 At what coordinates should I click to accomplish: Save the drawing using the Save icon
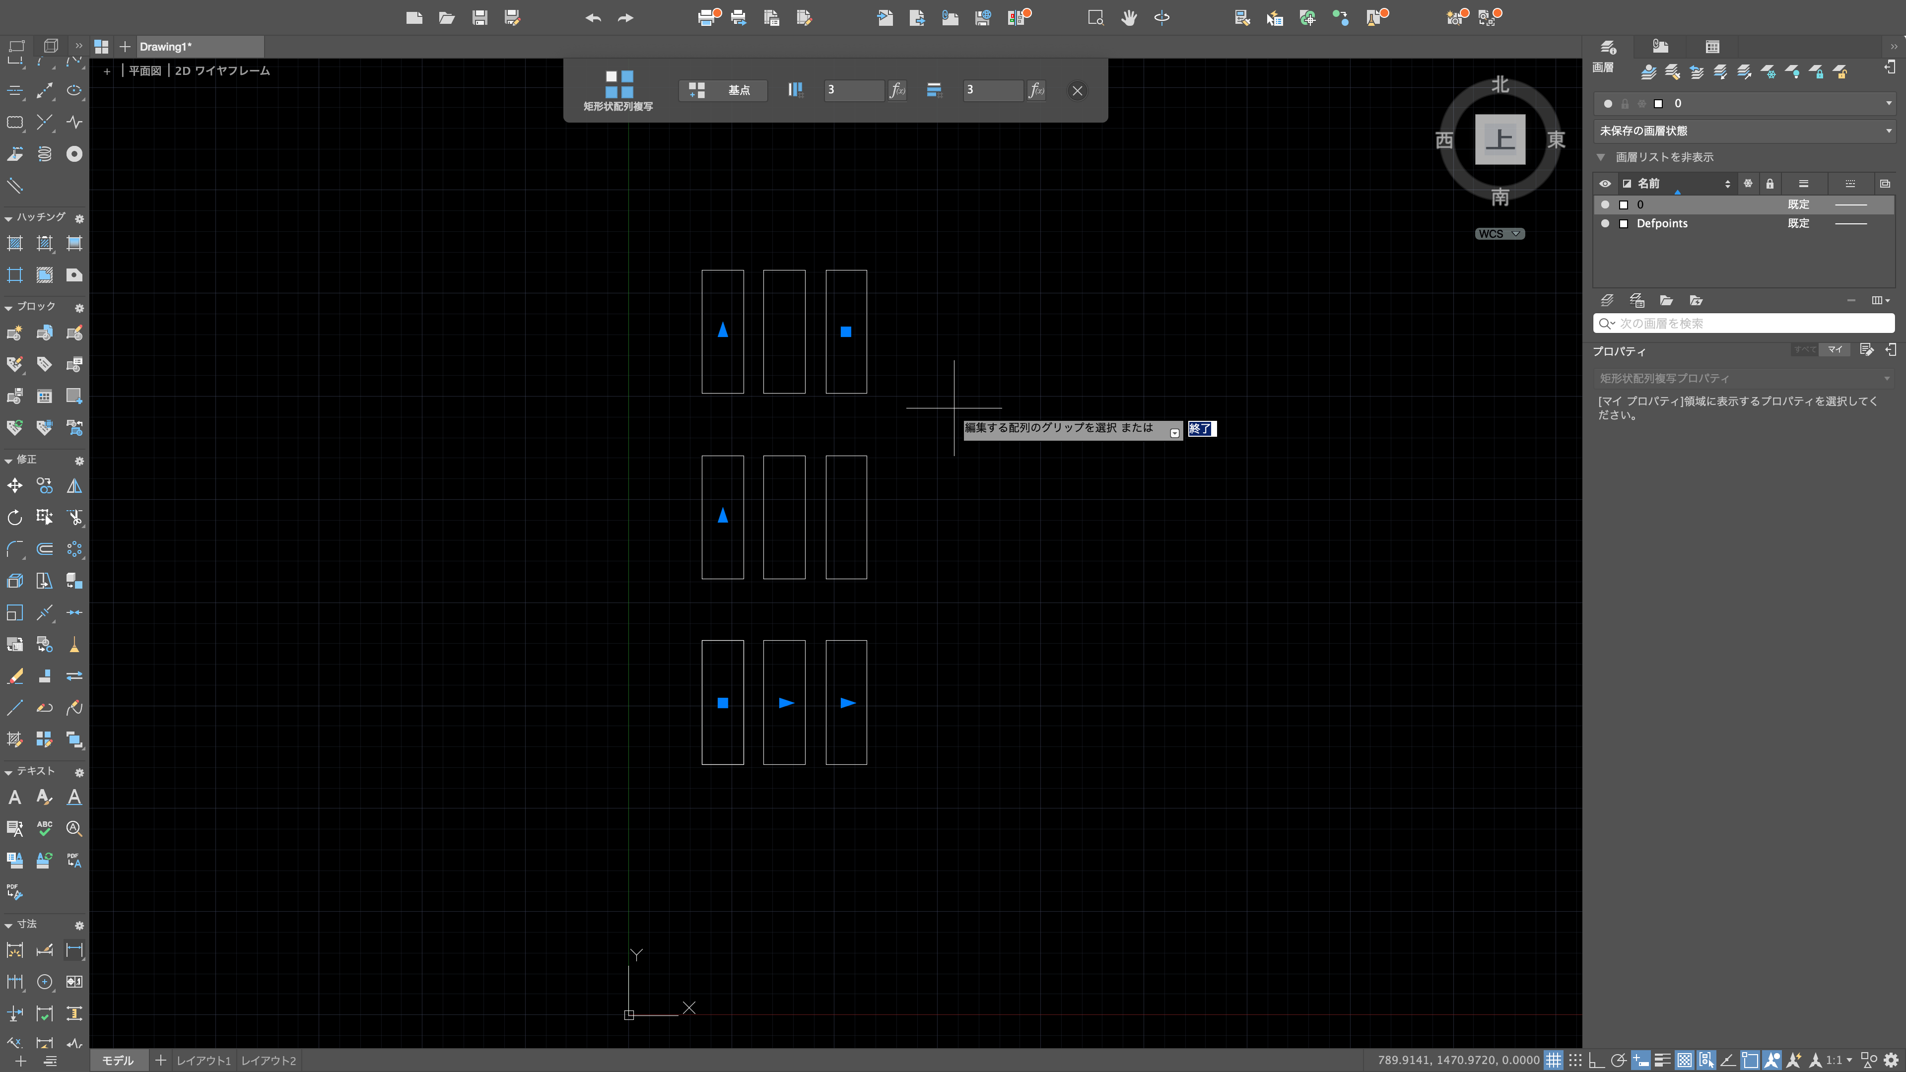point(478,17)
